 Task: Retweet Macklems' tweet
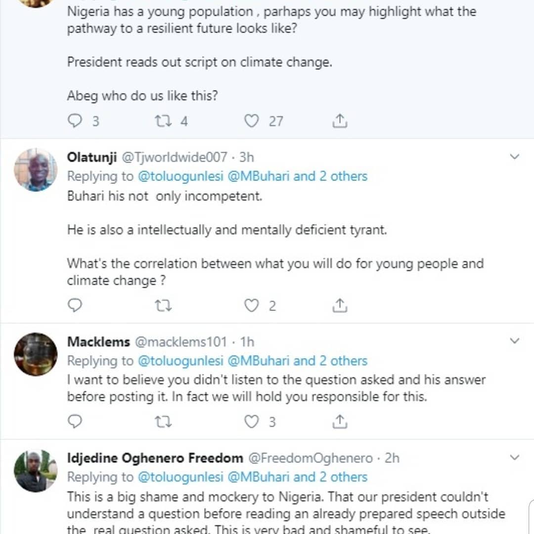click(163, 421)
